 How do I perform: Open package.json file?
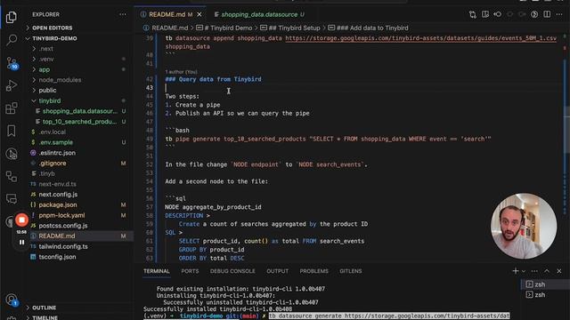coord(57,205)
